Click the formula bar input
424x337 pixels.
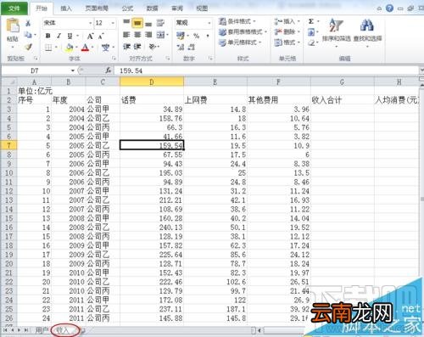click(265, 70)
